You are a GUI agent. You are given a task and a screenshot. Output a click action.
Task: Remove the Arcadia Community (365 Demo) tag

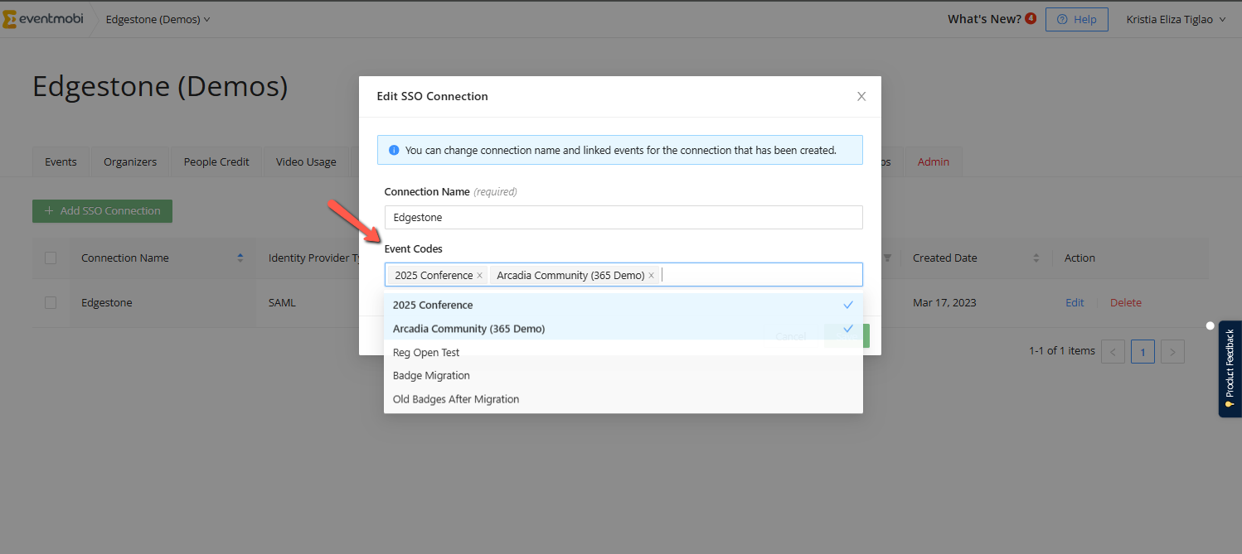[651, 276]
